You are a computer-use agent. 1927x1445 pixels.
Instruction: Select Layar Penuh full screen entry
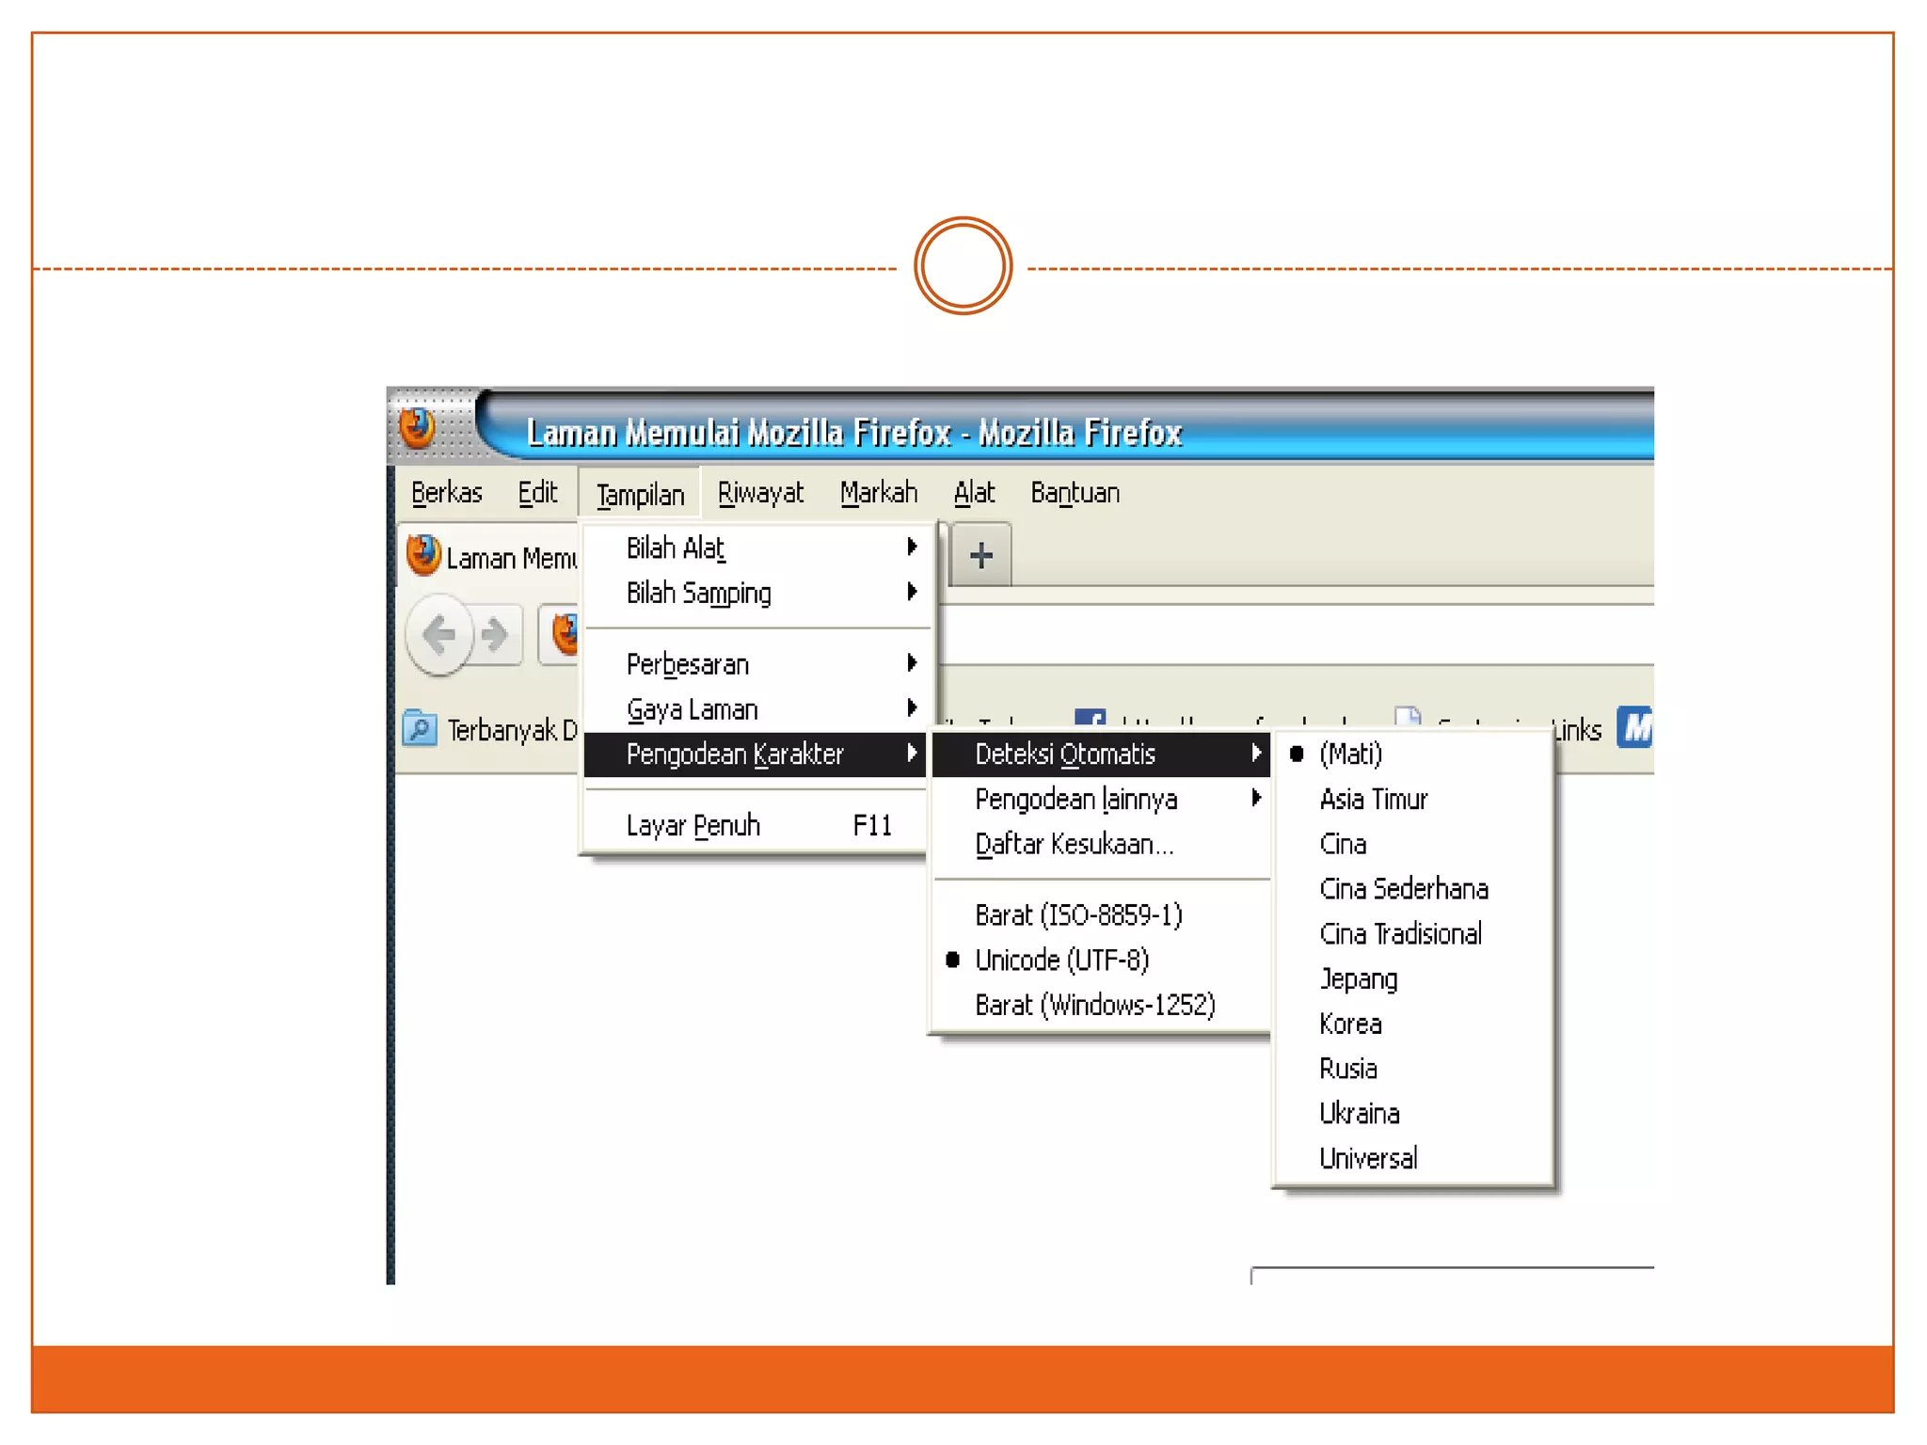click(x=693, y=825)
